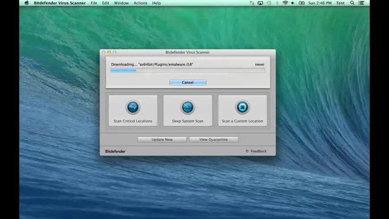Open Spotlight search magnifier in menu bar

(x=352, y=3)
